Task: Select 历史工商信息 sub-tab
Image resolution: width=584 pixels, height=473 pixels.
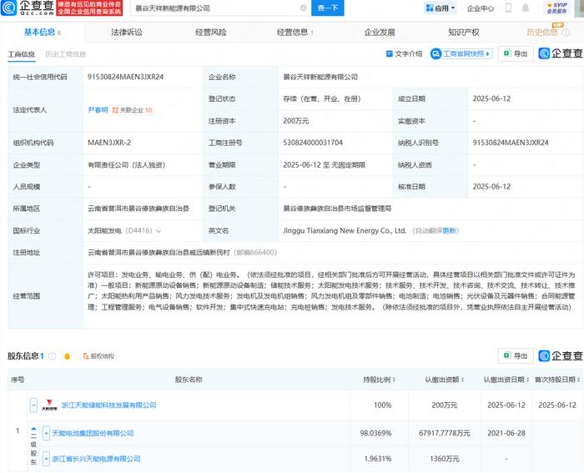Action: point(66,54)
